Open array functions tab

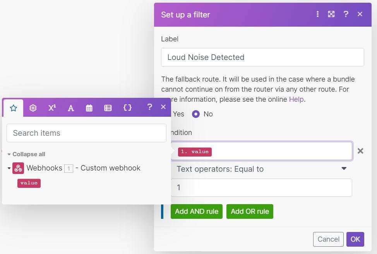click(108, 108)
